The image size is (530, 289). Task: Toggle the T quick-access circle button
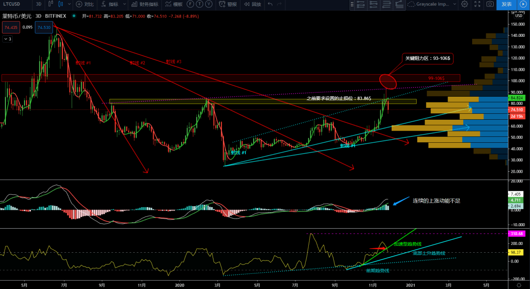coord(200,4)
